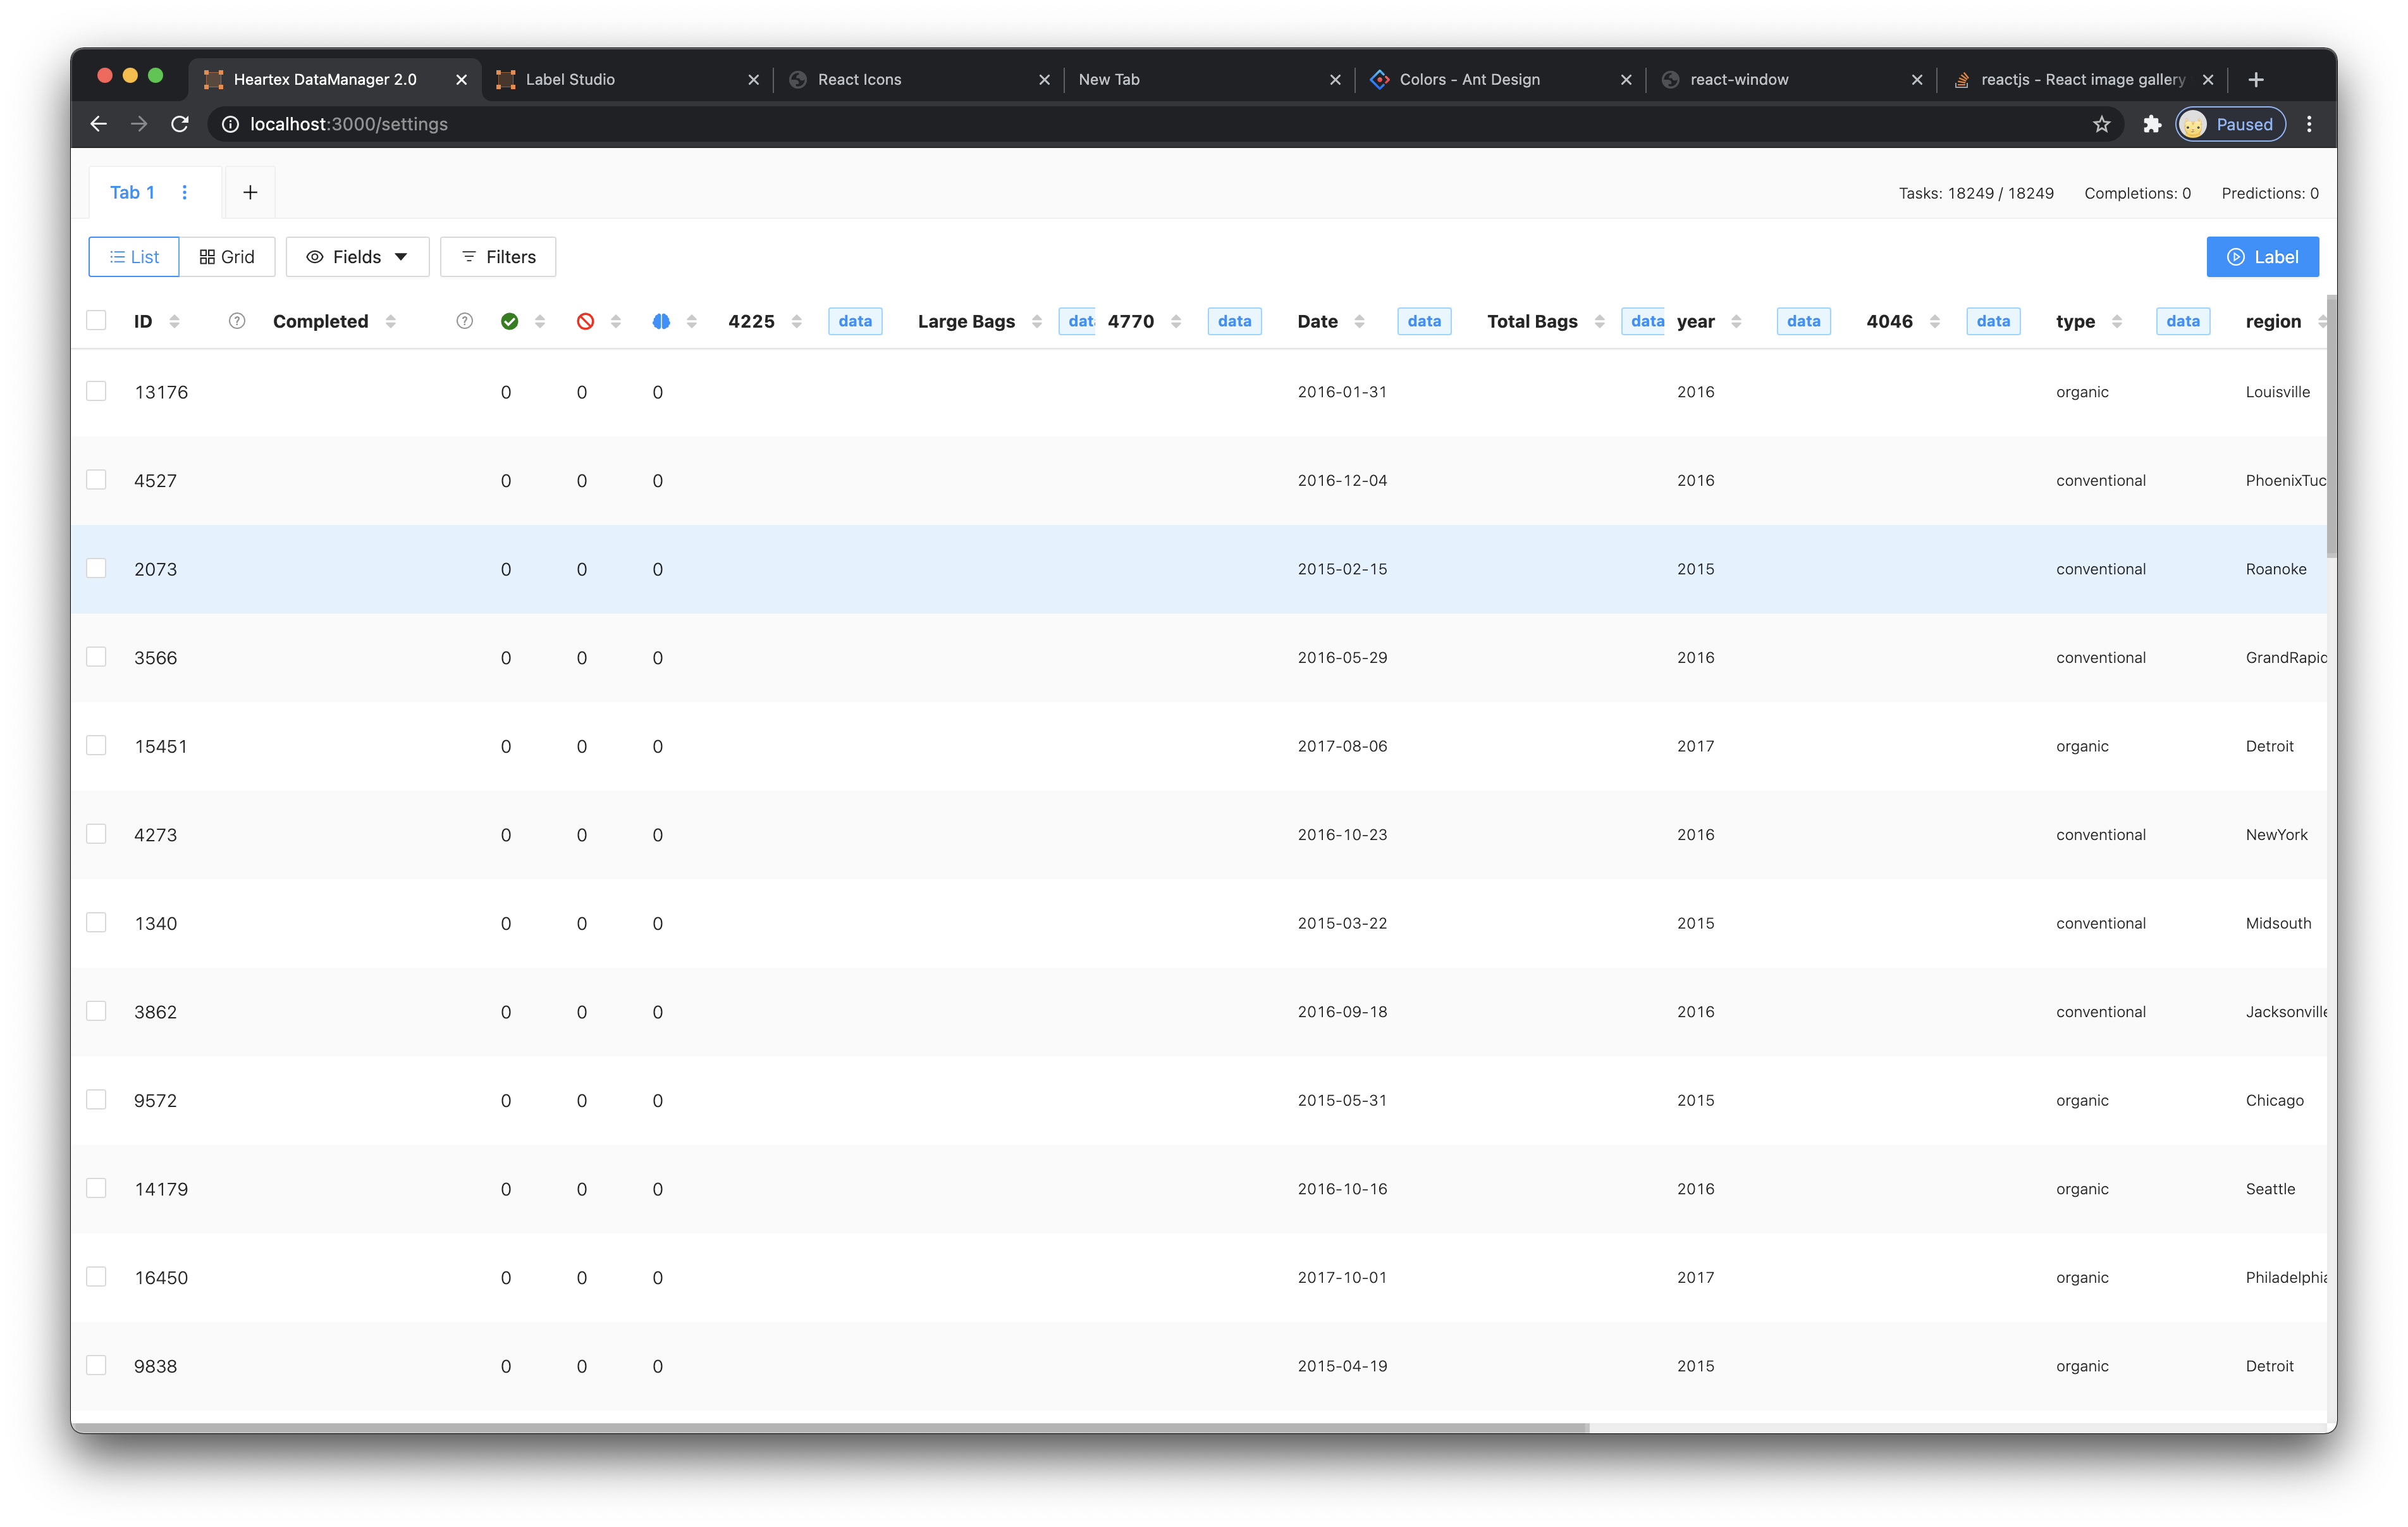Sort by Completed column arrows

(391, 321)
